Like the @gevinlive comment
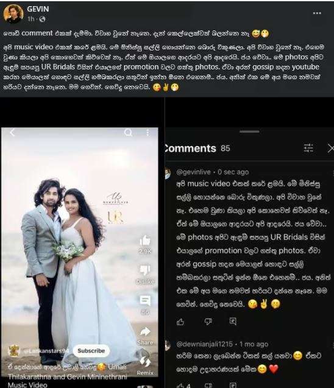Image resolution: width=334 pixels, height=388 pixels. [x=180, y=322]
